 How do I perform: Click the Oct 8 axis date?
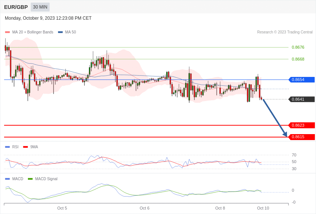click(x=220, y=208)
